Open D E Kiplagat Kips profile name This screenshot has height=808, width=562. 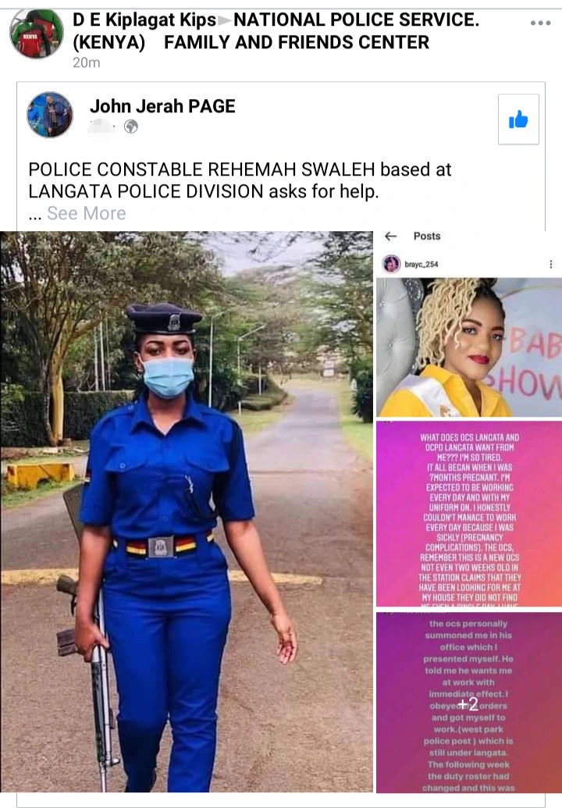point(144,20)
